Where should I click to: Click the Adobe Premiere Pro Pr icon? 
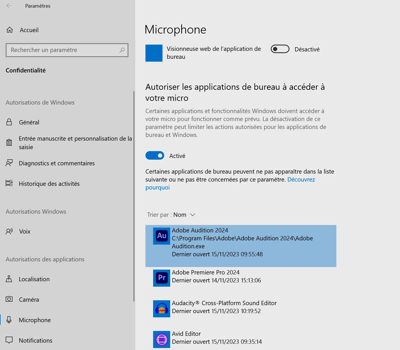pos(162,278)
